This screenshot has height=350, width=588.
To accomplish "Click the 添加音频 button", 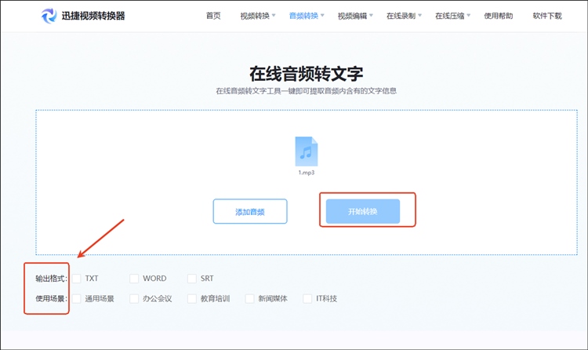I will coord(250,211).
